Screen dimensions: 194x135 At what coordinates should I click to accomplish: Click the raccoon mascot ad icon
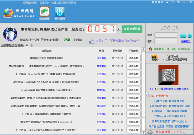point(155,58)
